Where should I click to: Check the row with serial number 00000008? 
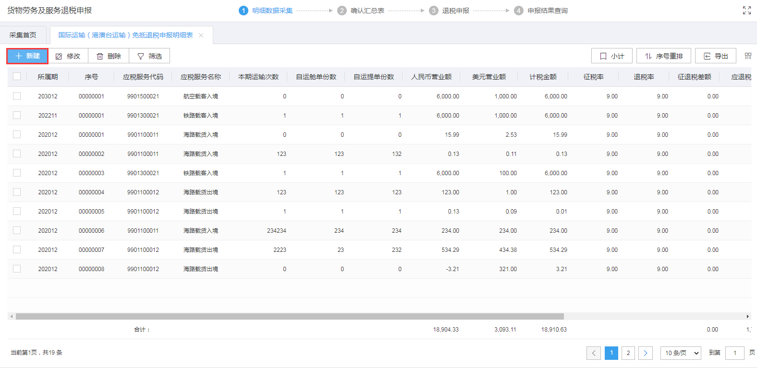17,269
